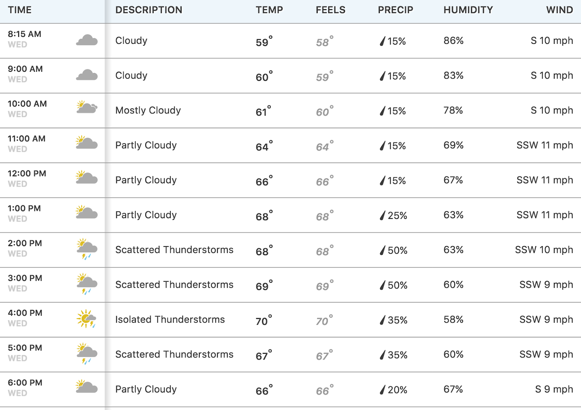
Task: Click the TEMP column header
Action: pyautogui.click(x=269, y=10)
